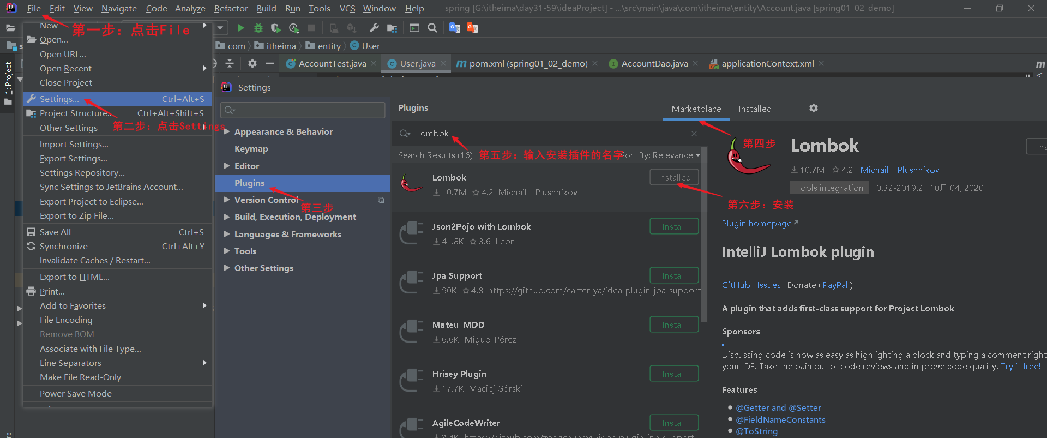Select Settings... in File menu
Screen dimensions: 1047x438
coord(118,99)
